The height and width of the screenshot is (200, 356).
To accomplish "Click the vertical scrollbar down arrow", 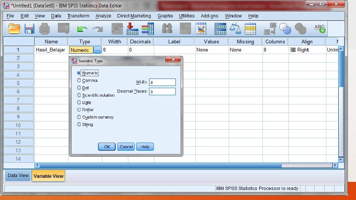I will point(341,160).
